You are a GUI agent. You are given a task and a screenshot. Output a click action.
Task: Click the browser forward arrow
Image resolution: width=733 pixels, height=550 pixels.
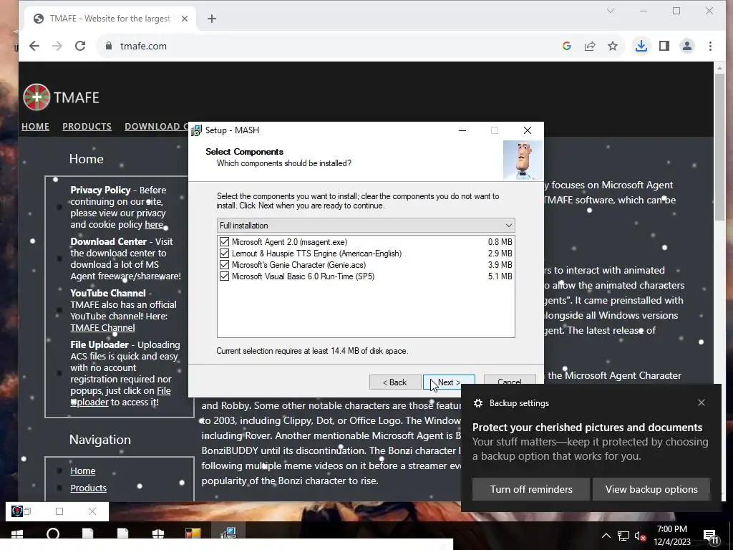coord(57,46)
